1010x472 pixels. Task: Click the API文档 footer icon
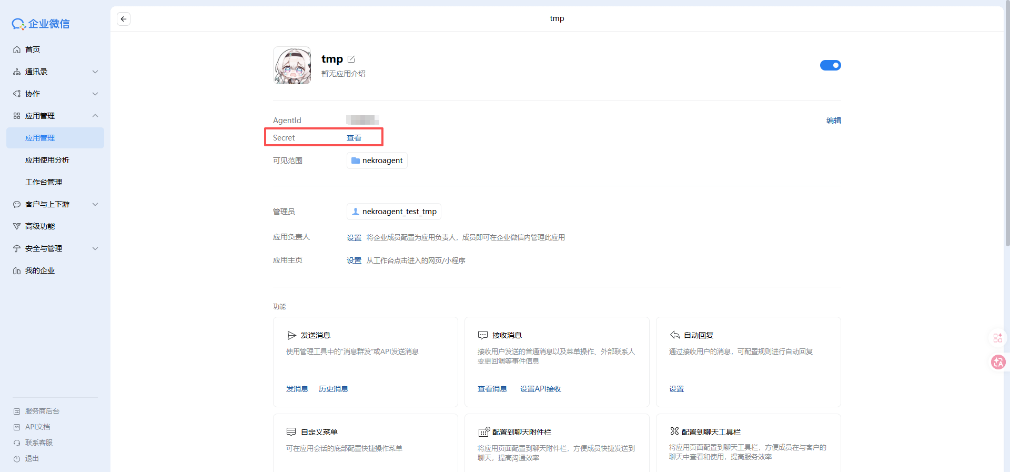pos(17,427)
